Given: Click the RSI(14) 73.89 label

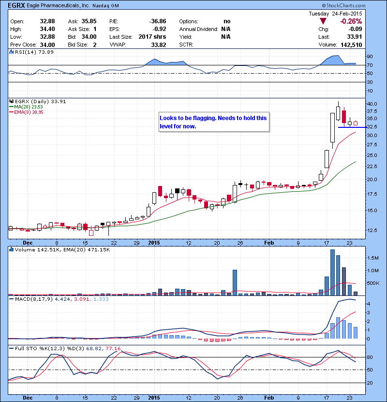Looking at the screenshot, I should [34, 52].
